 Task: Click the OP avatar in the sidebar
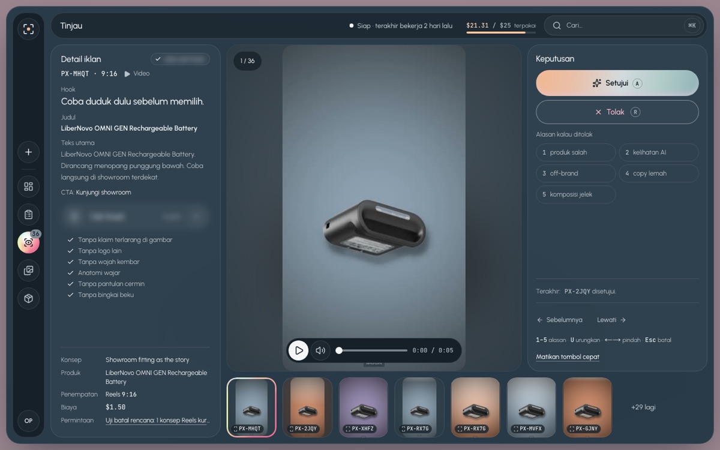(28, 421)
